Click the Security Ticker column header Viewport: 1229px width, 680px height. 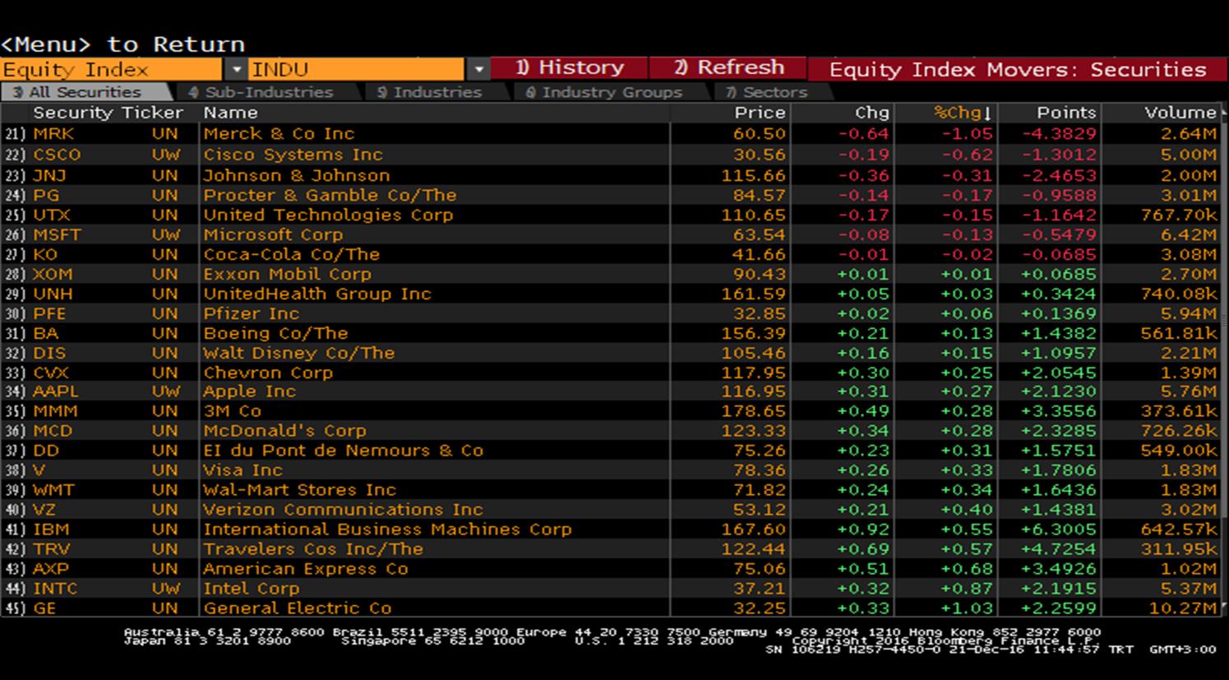108,113
